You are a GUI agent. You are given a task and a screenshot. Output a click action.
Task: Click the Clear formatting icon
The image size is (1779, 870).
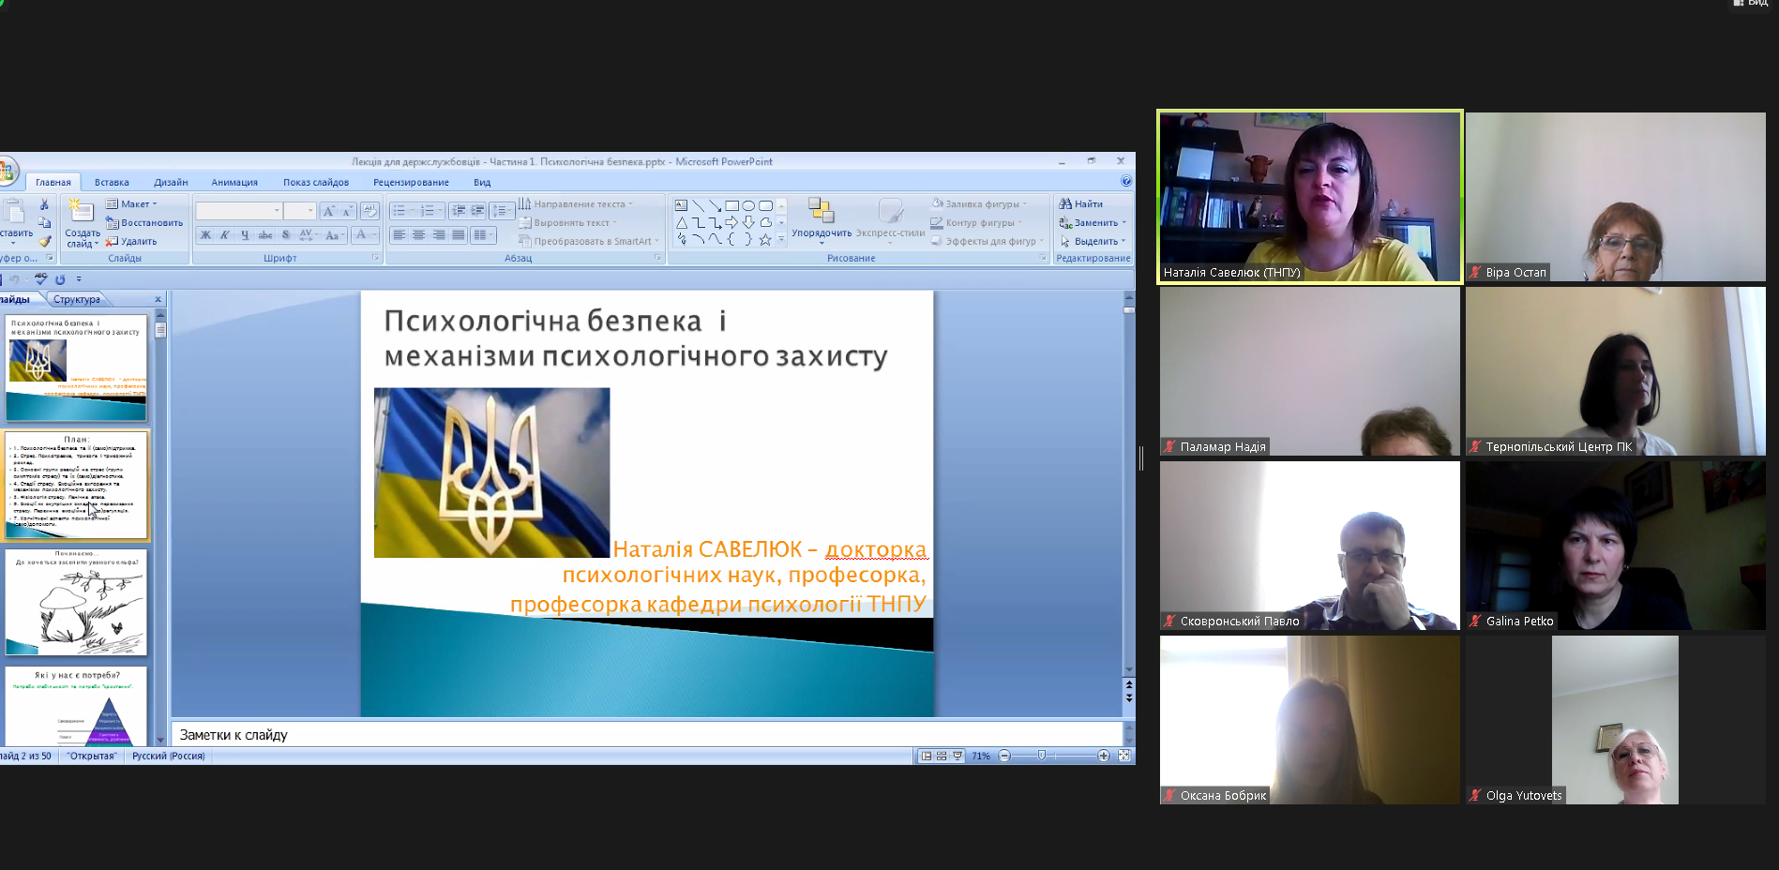(369, 211)
